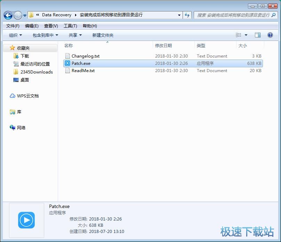
Task: Open WPS云文档 in the sidebar
Action: tap(28, 96)
